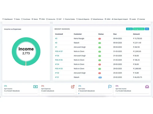This screenshot has height=114, width=153.
Task: Click the Manage Invoices button
Action: [139, 29]
